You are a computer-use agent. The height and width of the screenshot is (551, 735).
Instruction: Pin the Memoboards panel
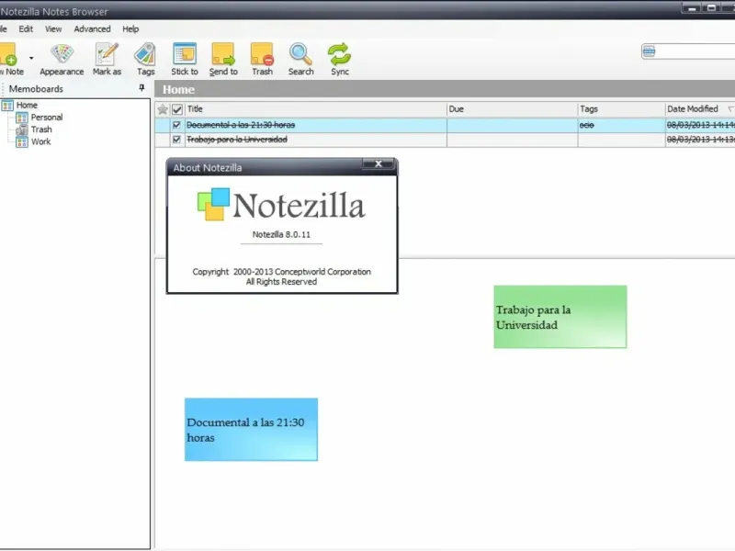click(x=141, y=87)
